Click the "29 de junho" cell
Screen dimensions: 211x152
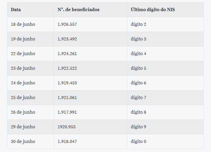(x=23, y=127)
